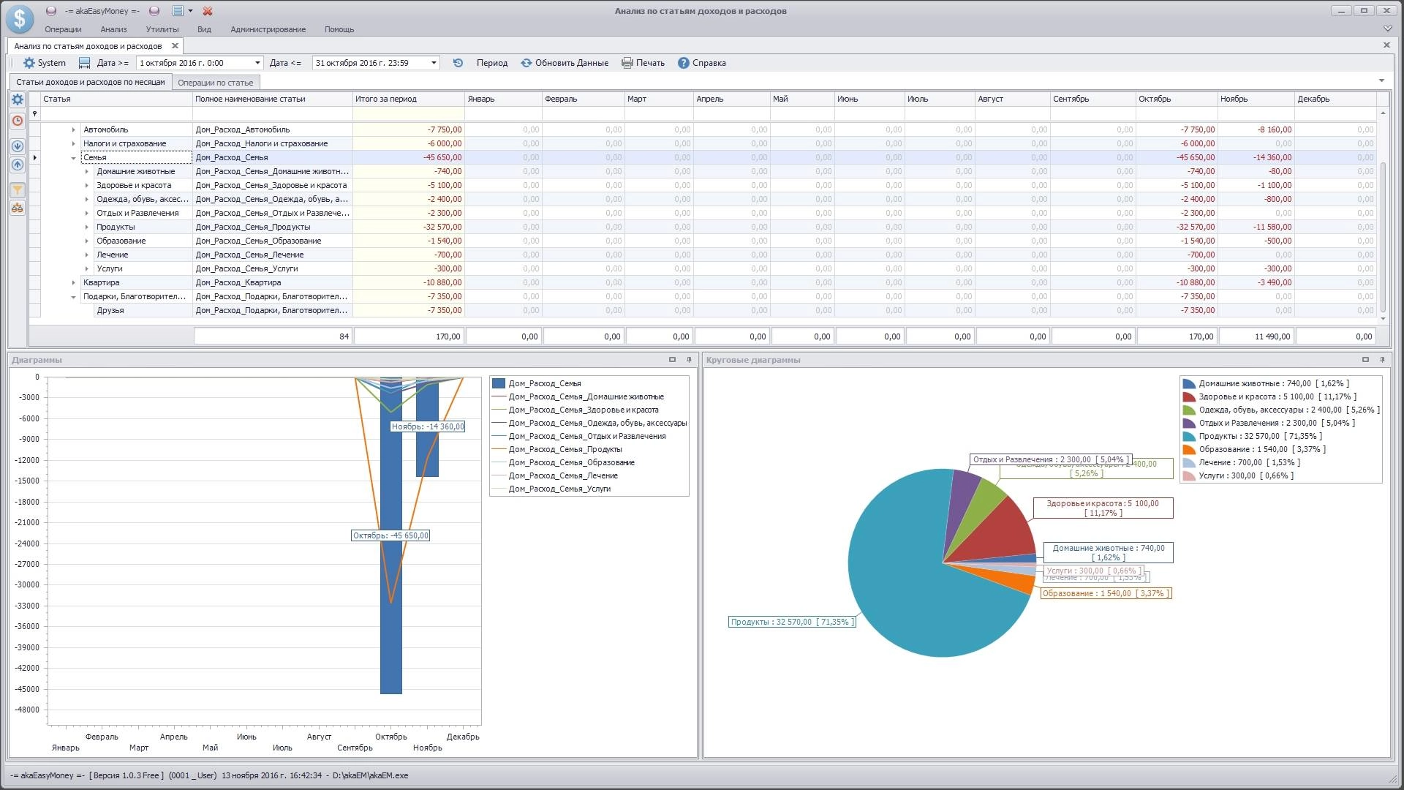Maximize the Круговые диаграммы panel
The height and width of the screenshot is (790, 1404).
click(x=1365, y=360)
